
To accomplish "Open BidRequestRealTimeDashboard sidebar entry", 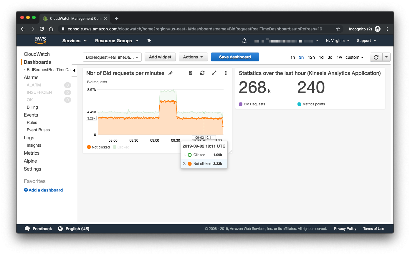I will (x=49, y=70).
